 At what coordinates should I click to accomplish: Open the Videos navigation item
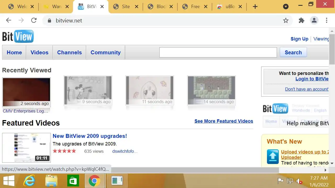(x=40, y=52)
